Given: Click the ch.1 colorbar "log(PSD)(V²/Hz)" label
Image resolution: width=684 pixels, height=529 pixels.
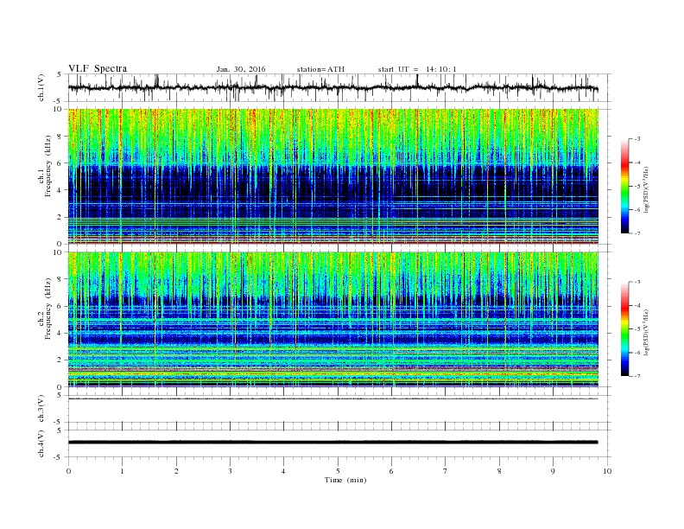Looking at the screenshot, I should 646,189.
